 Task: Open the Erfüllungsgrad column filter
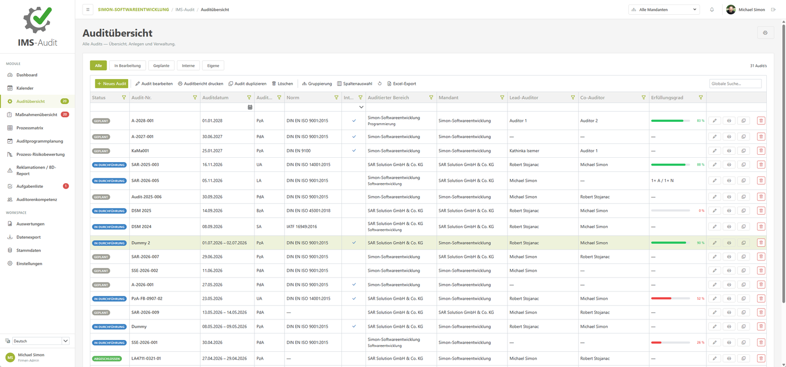coord(701,98)
